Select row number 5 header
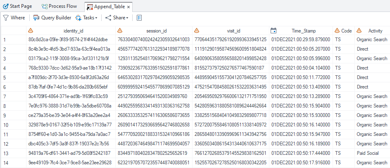This screenshot has width=390, height=168. point(5,77)
